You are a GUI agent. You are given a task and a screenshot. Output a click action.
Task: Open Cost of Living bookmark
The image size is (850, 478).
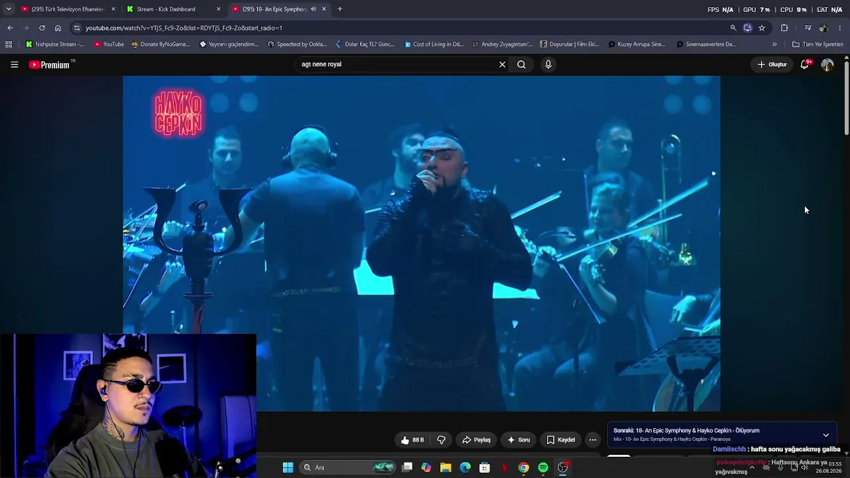(434, 44)
